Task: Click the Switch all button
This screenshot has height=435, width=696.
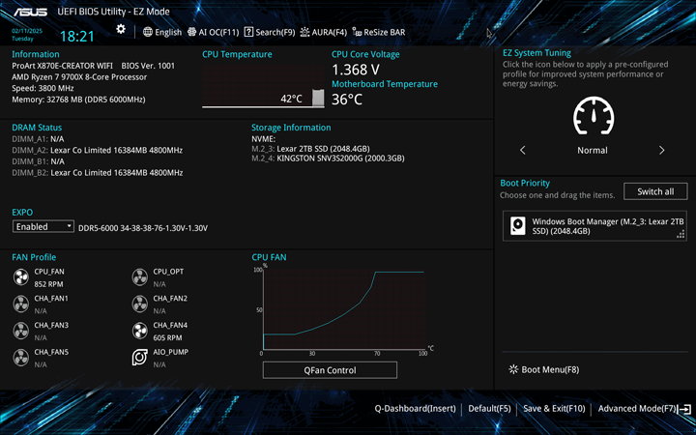Action: coord(654,191)
